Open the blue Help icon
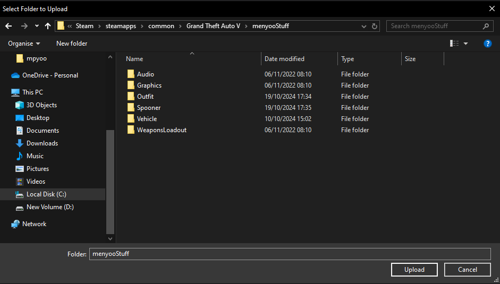The height and width of the screenshot is (284, 500). click(x=488, y=44)
